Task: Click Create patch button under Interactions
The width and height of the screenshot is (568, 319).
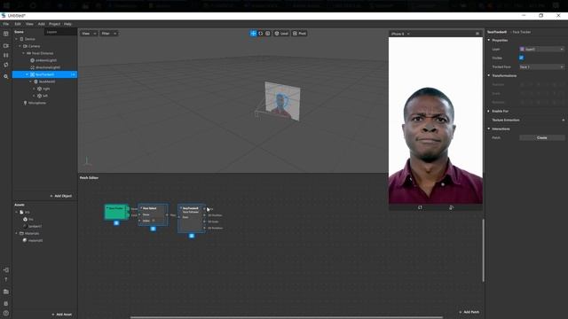Action: [542, 138]
